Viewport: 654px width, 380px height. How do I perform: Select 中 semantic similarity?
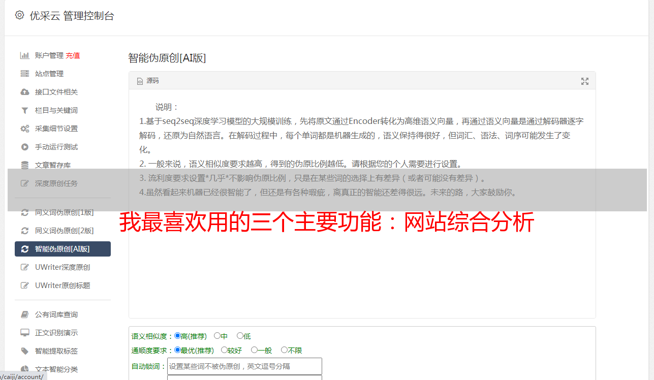pos(217,336)
